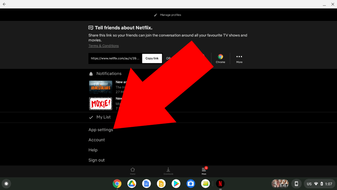Launch Google Docs from the shelf

(x=146, y=184)
